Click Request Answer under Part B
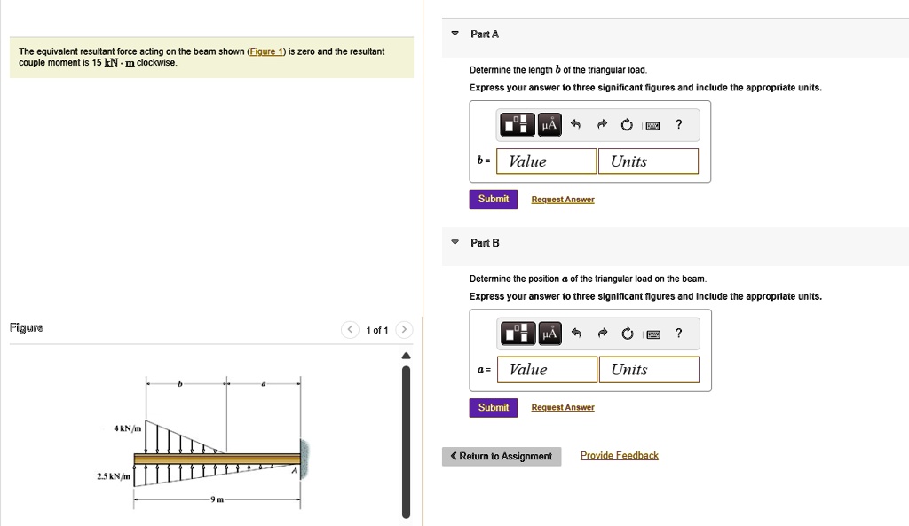 click(562, 407)
